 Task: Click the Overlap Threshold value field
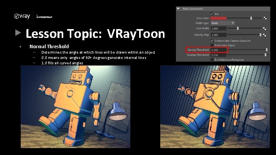(219, 55)
